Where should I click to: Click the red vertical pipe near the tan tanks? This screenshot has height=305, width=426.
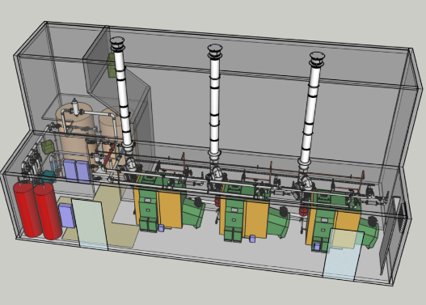pos(108,155)
